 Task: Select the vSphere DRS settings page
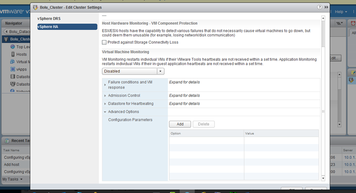pos(49,19)
